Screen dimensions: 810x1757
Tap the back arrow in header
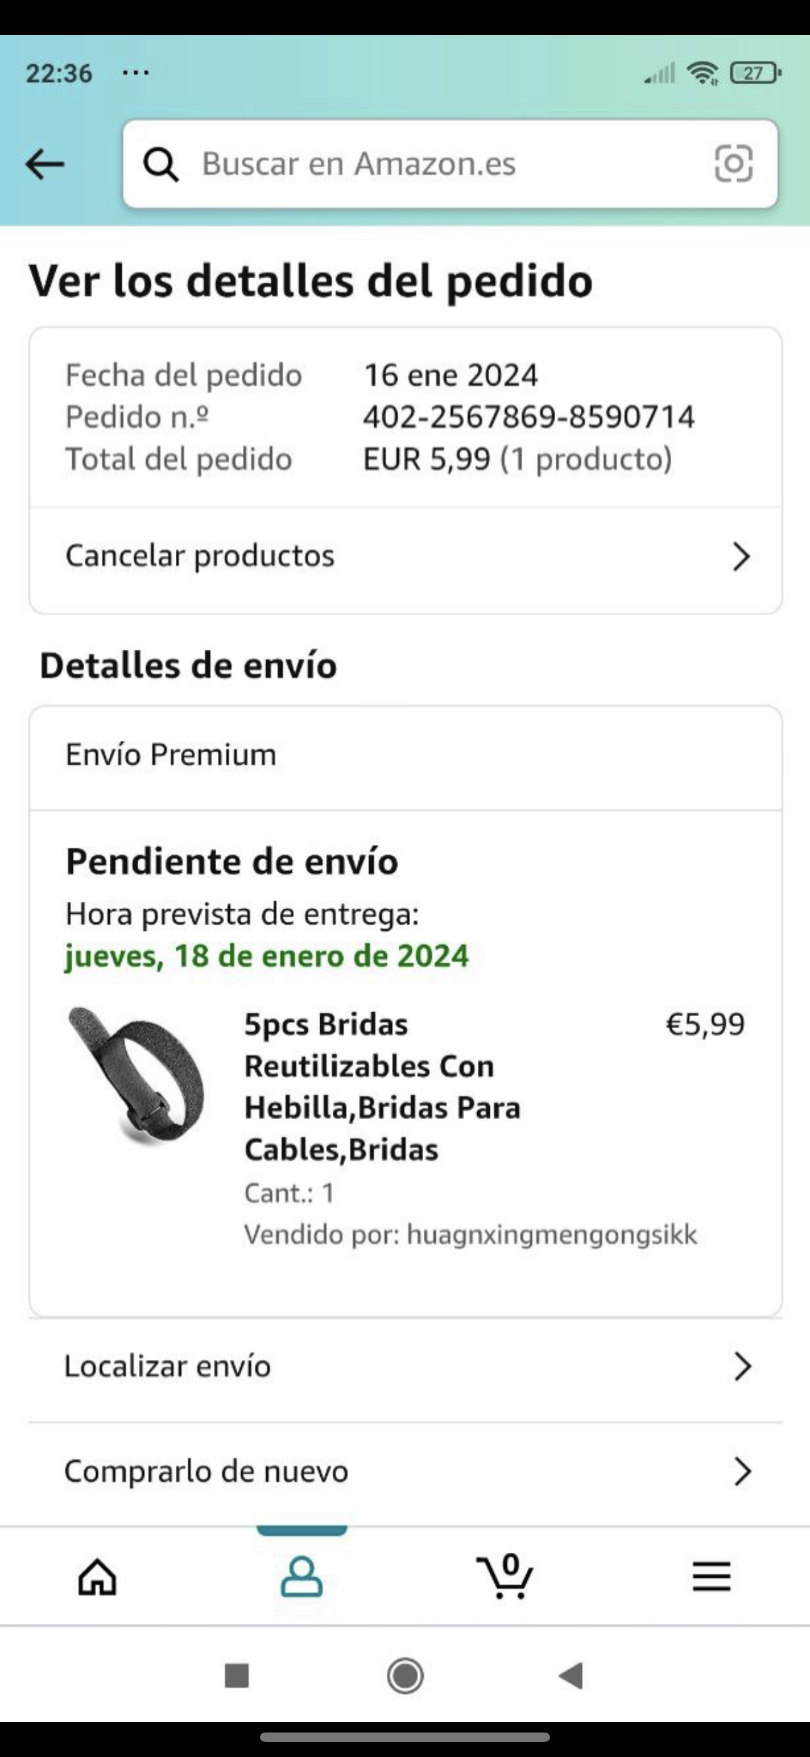coord(45,165)
